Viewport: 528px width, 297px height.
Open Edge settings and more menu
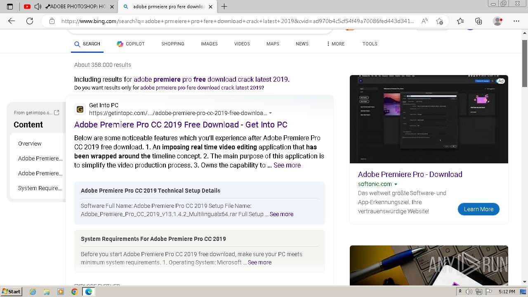(x=516, y=21)
